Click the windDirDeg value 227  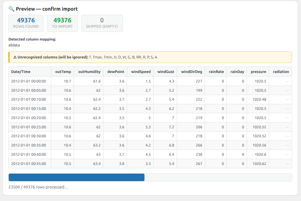(199, 81)
